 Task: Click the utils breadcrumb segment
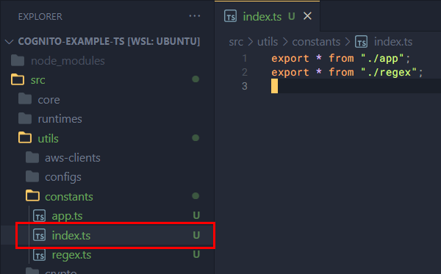[268, 42]
